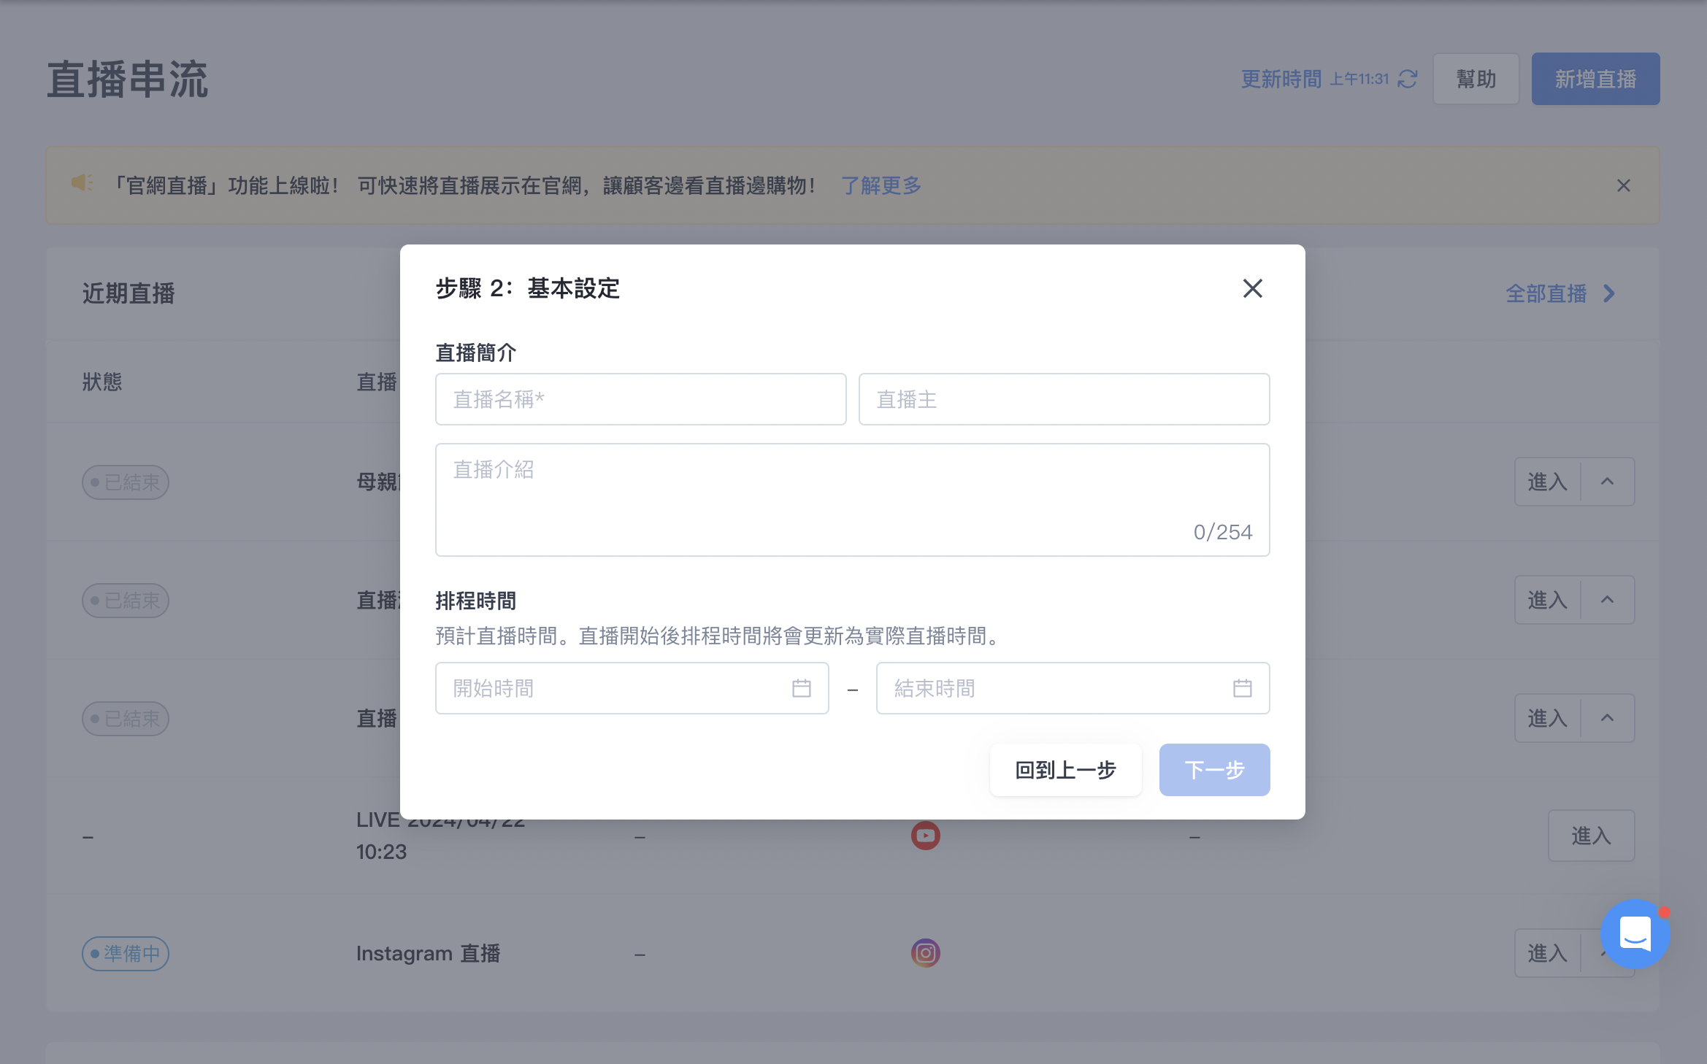The height and width of the screenshot is (1064, 1707).
Task: Click the YouTube icon in the LIVE row
Action: pos(925,836)
